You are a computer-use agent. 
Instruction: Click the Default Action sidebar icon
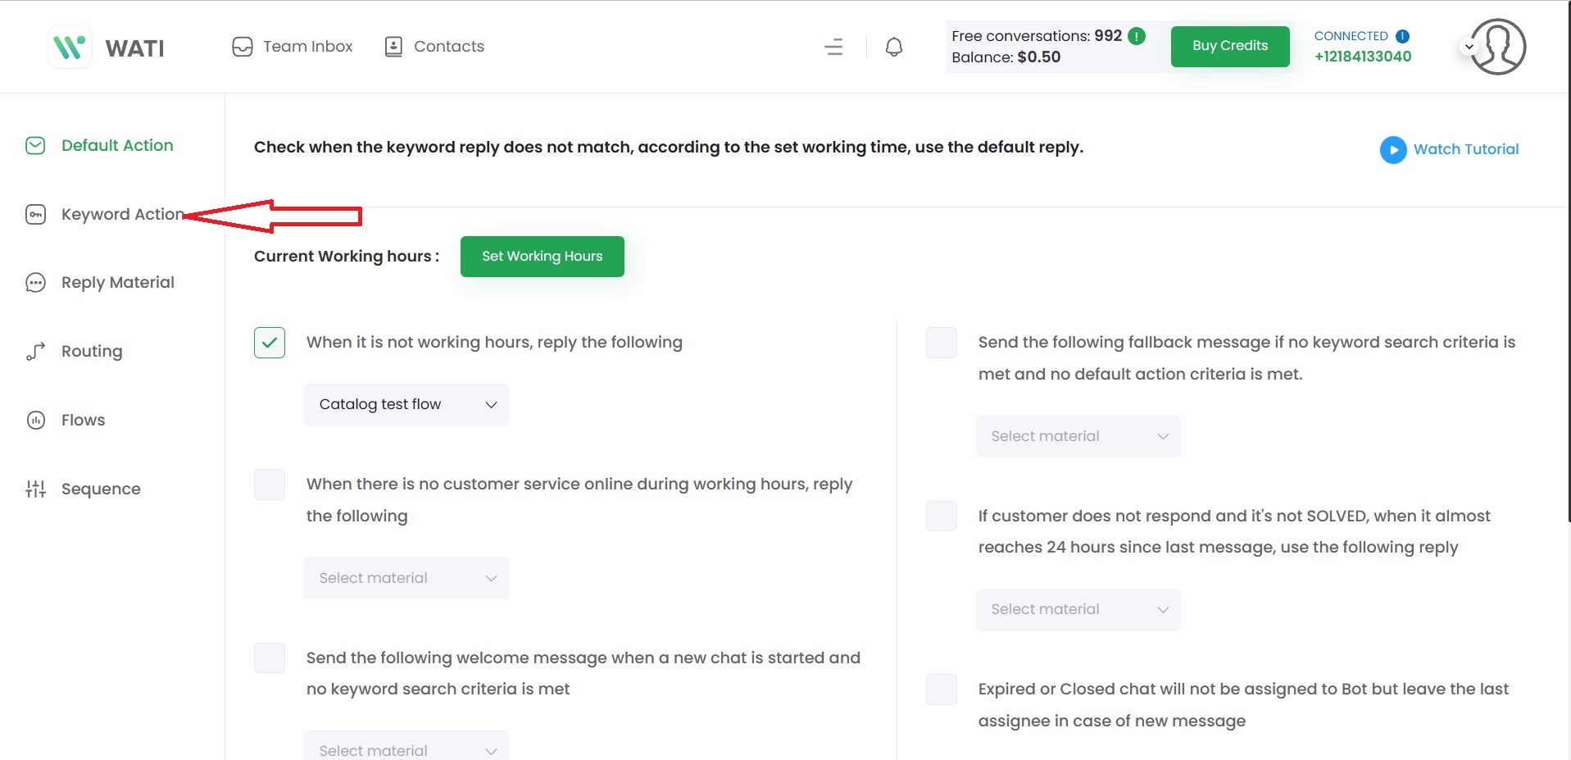pyautogui.click(x=35, y=145)
